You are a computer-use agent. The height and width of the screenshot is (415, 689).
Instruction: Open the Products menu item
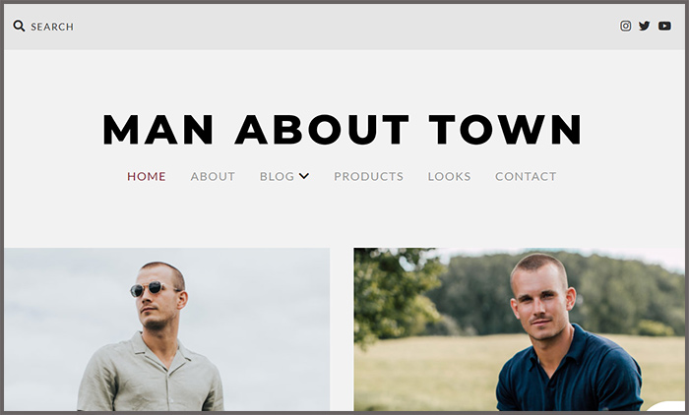pos(369,177)
